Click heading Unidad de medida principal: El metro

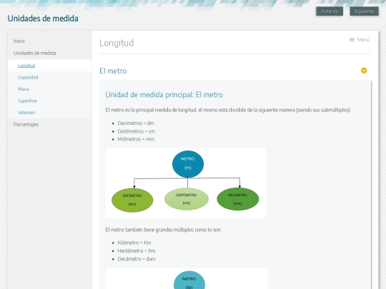coord(164,95)
